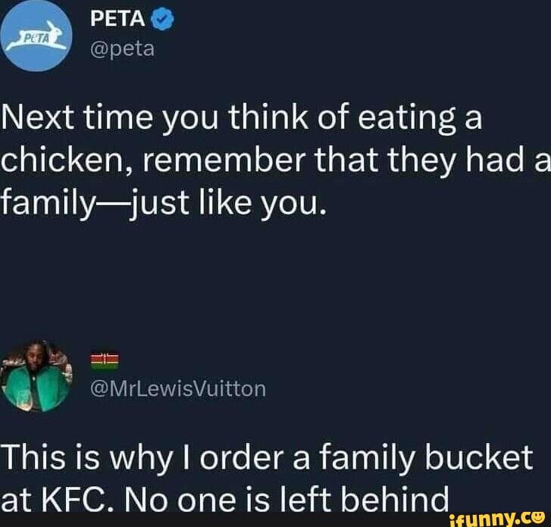Open the @peta handle link

coord(122,48)
